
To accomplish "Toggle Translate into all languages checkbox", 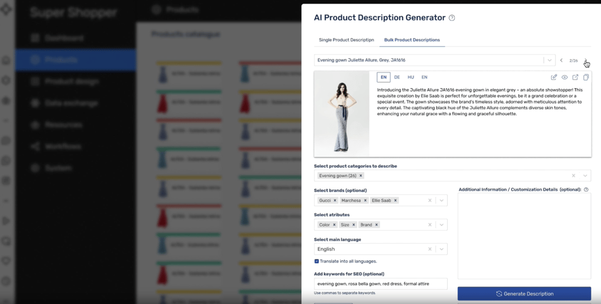I will pos(316,261).
